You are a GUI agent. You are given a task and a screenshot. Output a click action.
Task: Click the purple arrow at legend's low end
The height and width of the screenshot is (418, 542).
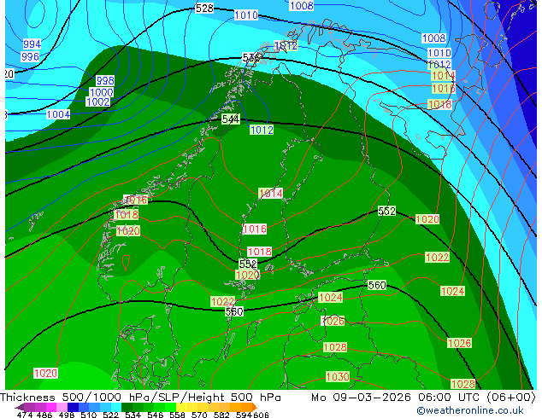(x=19, y=407)
